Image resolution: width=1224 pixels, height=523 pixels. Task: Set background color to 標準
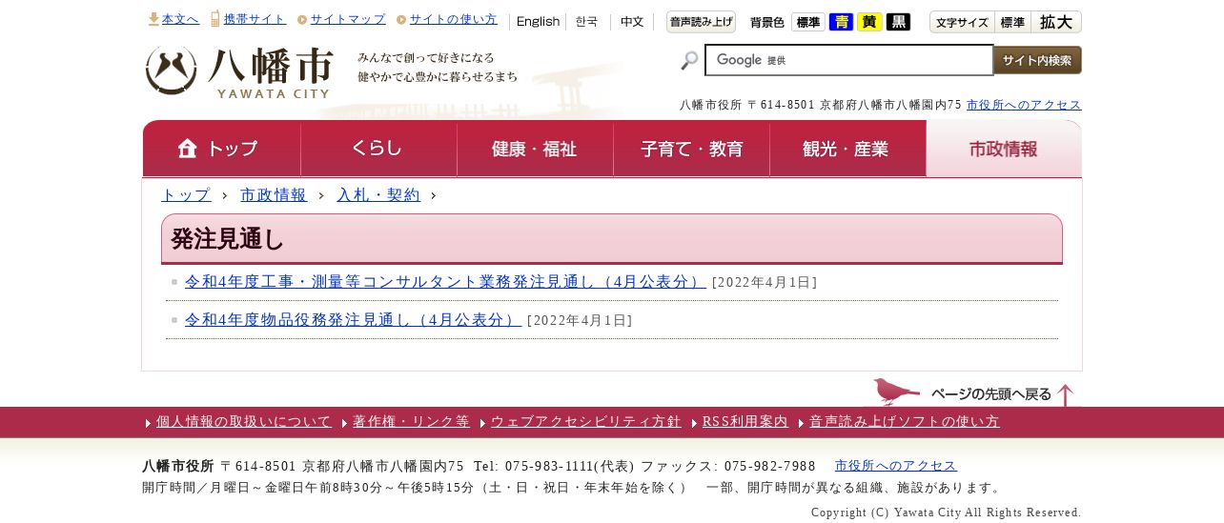click(x=808, y=22)
